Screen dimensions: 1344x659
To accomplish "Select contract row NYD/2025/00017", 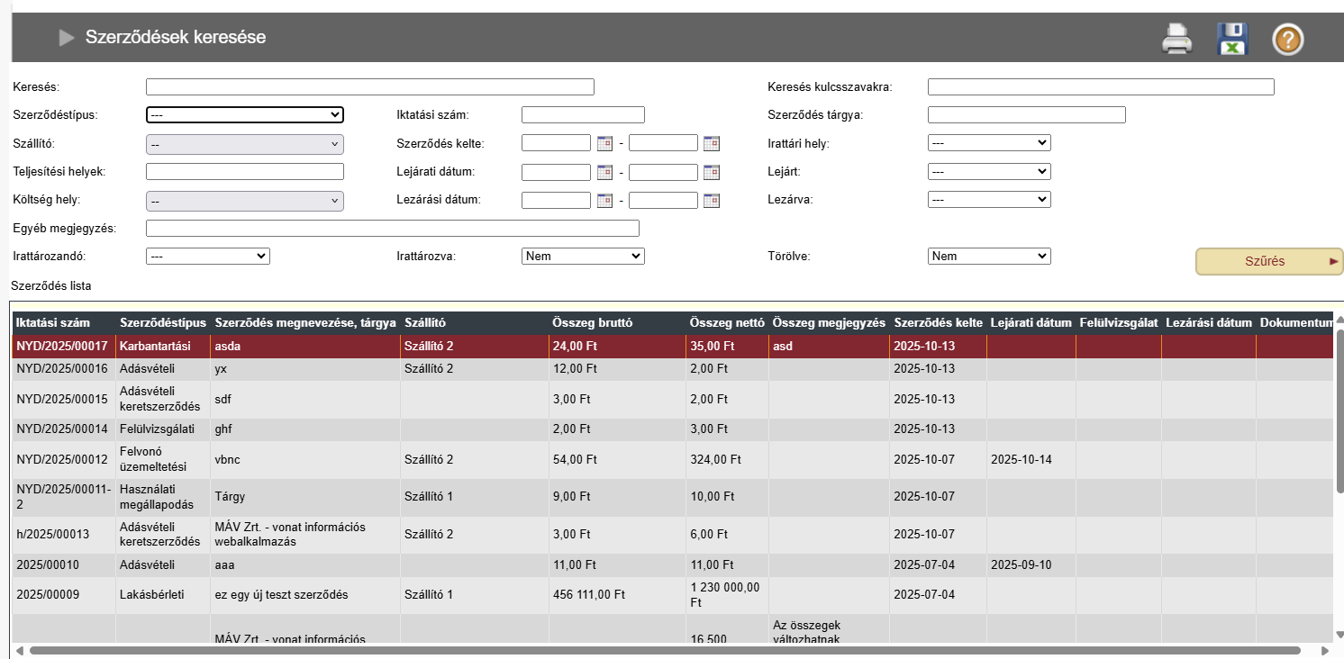I will point(672,346).
